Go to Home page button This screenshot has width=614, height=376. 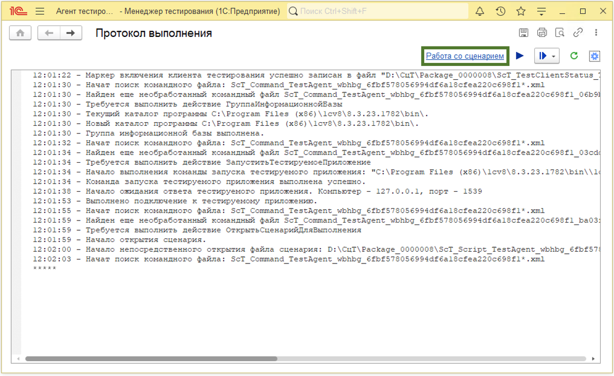(20, 33)
